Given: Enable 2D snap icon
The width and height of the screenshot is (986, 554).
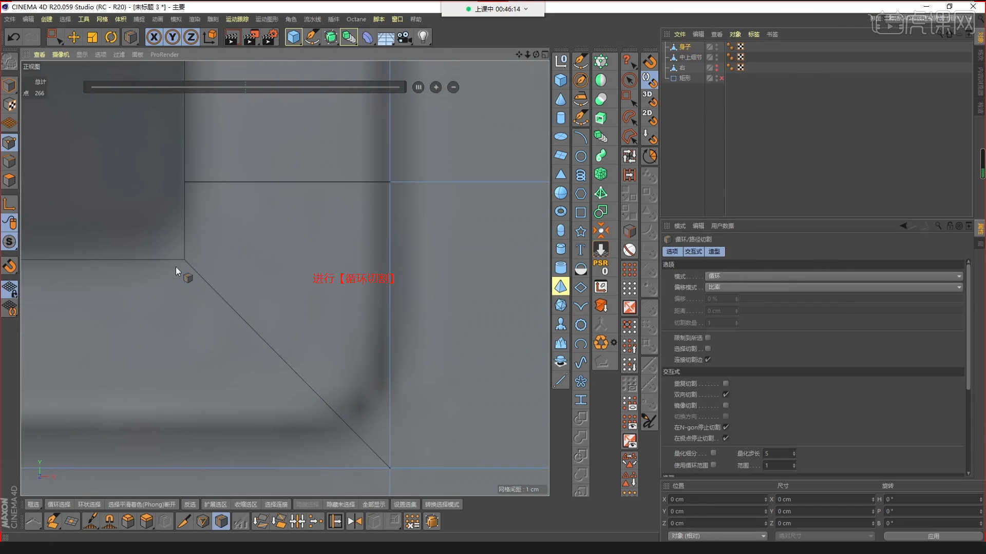Looking at the screenshot, I should pyautogui.click(x=650, y=117).
